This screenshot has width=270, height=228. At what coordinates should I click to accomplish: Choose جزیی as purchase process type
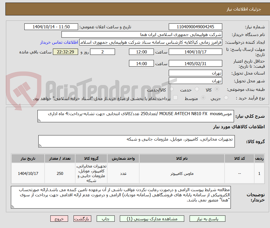coord(226,98)
